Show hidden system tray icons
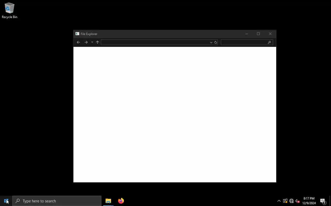This screenshot has height=206, width=331. tap(279, 201)
